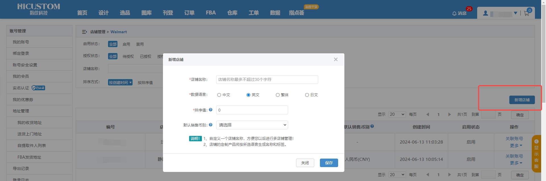Collapse sidebar using menu toggle icon

pyautogui.click(x=84, y=32)
